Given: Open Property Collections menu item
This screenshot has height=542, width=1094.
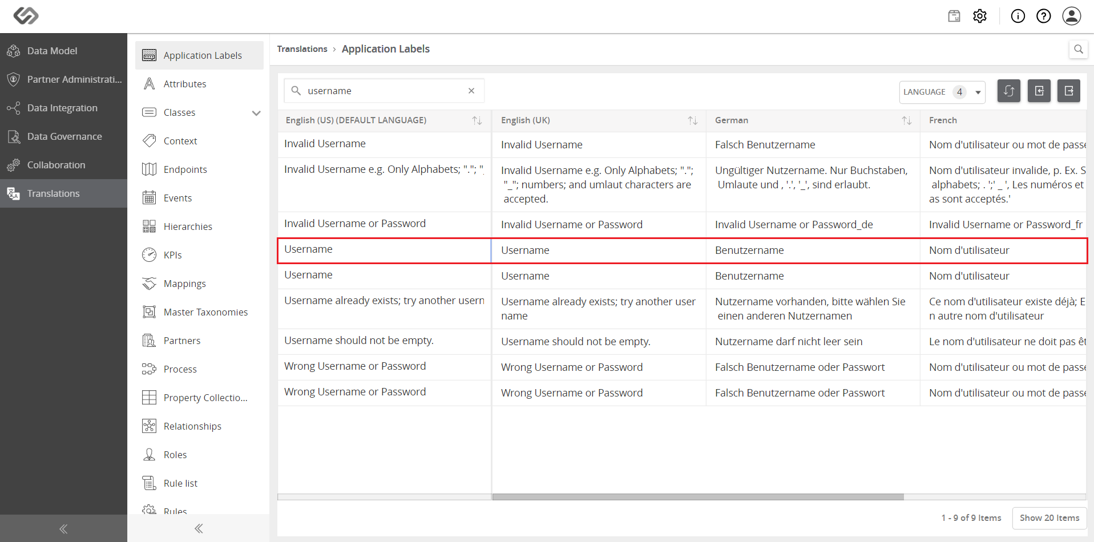Looking at the screenshot, I should coord(199,398).
